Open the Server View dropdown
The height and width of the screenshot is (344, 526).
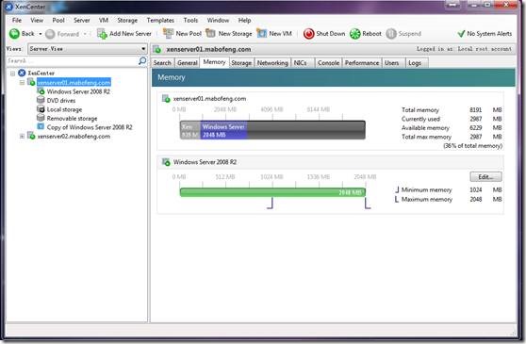[88, 49]
